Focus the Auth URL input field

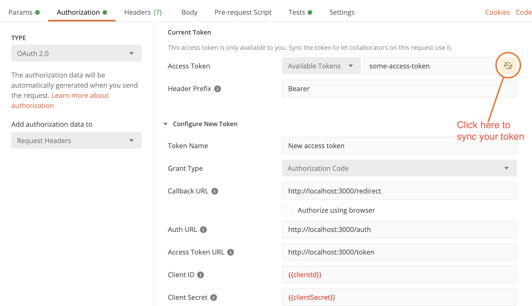coord(399,229)
